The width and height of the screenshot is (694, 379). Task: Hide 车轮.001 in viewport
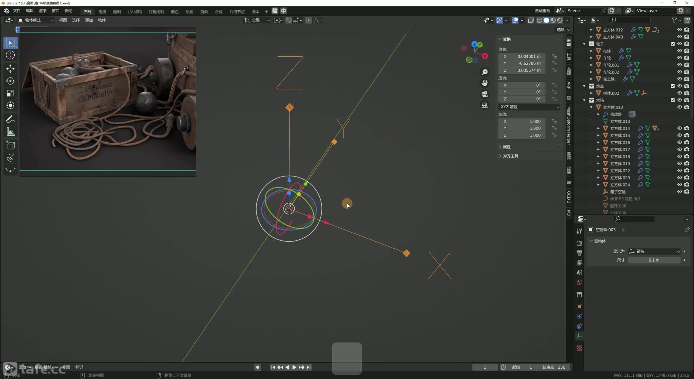click(x=679, y=65)
